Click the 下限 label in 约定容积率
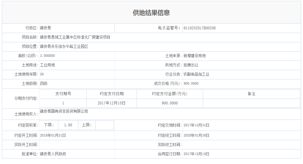The width and height of the screenshot is (303, 164). click(49, 125)
